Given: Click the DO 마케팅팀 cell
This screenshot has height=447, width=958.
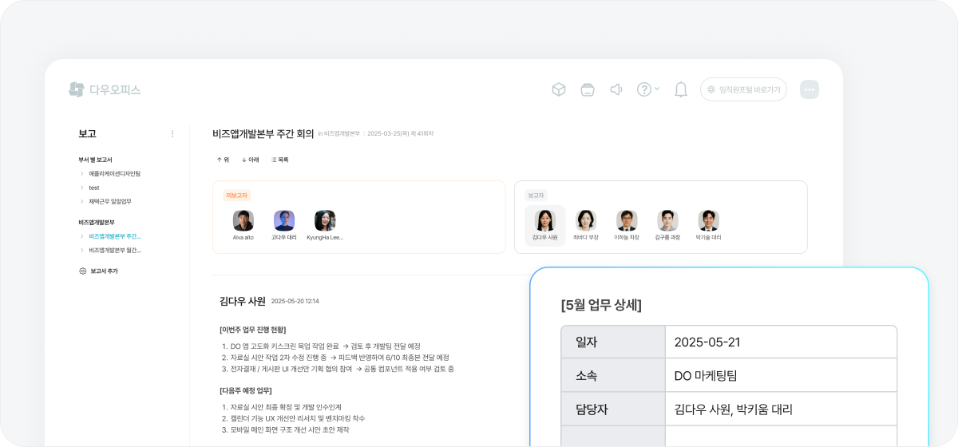Looking at the screenshot, I should pyautogui.click(x=781, y=375).
